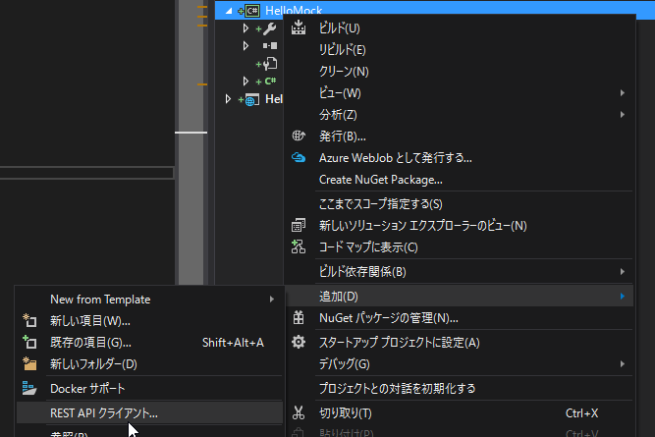Select Create NuGet Package...
655x437 pixels.
(460, 180)
